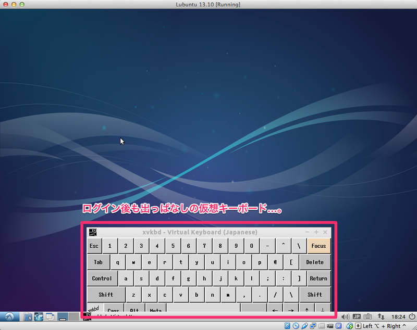Click the backslash key beside Focus

[x=299, y=246]
